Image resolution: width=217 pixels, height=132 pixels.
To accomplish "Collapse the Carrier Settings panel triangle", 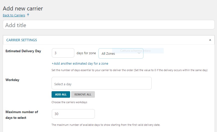I will click(210, 40).
